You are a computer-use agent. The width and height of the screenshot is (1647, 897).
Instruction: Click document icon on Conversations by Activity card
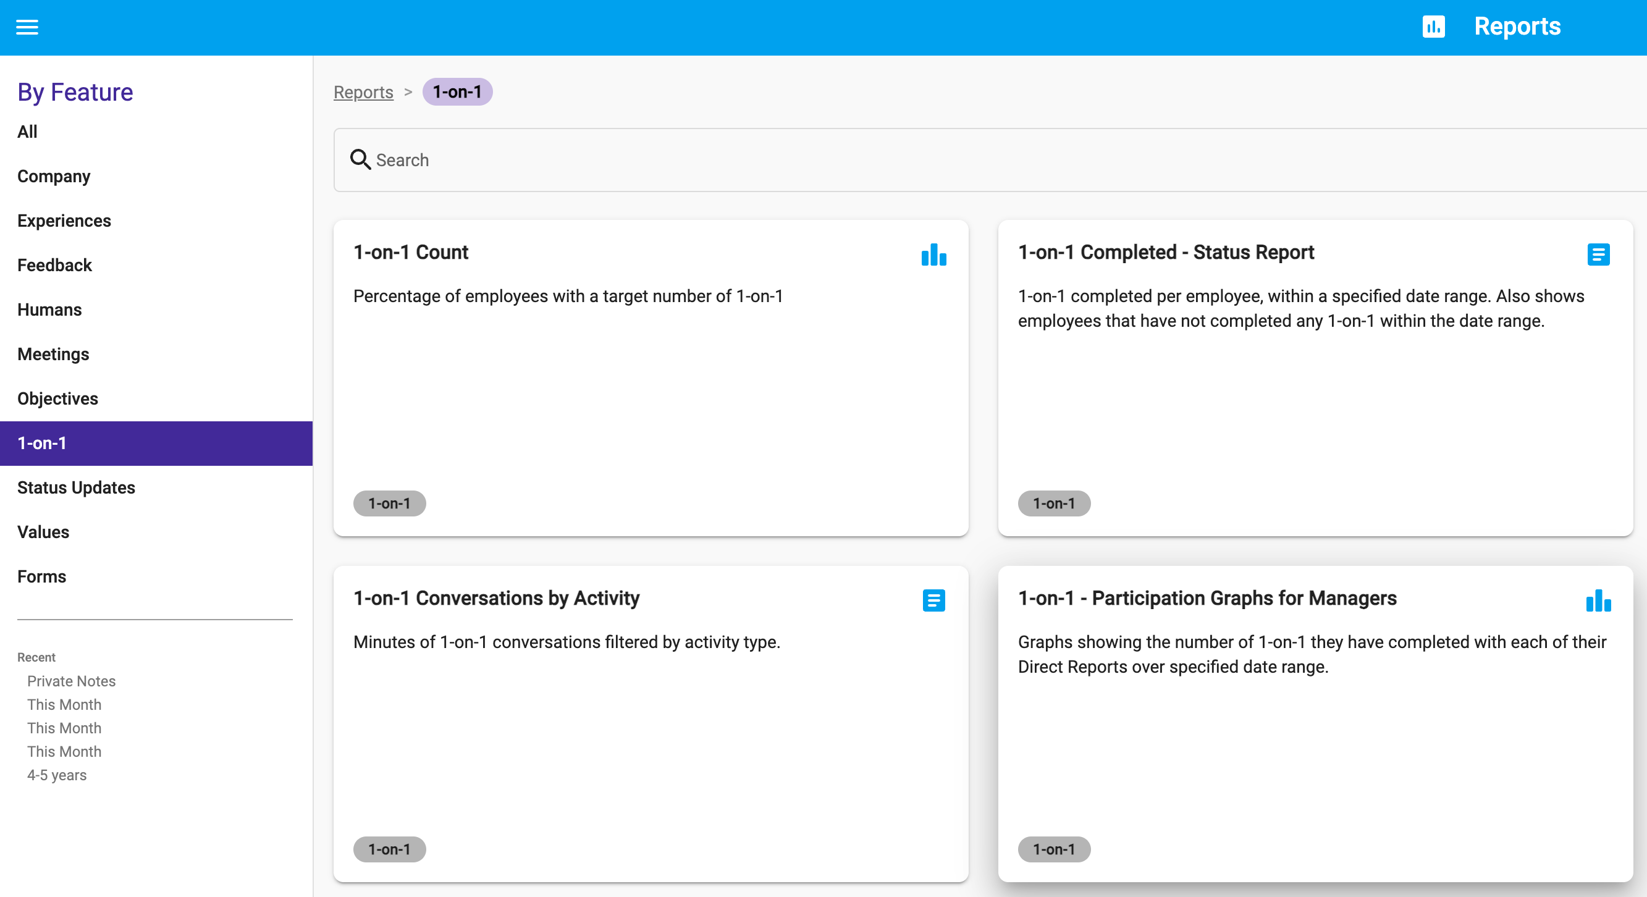pos(933,600)
